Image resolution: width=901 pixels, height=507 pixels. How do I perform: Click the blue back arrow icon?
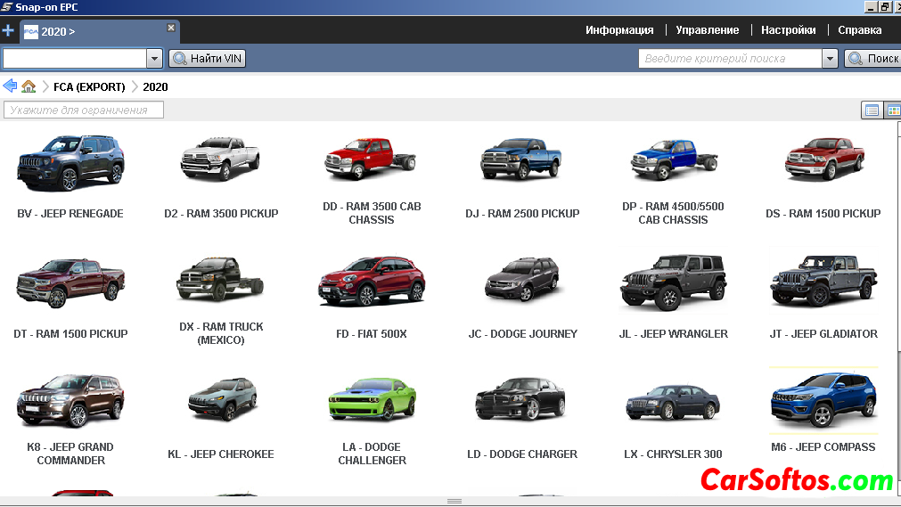click(x=10, y=86)
